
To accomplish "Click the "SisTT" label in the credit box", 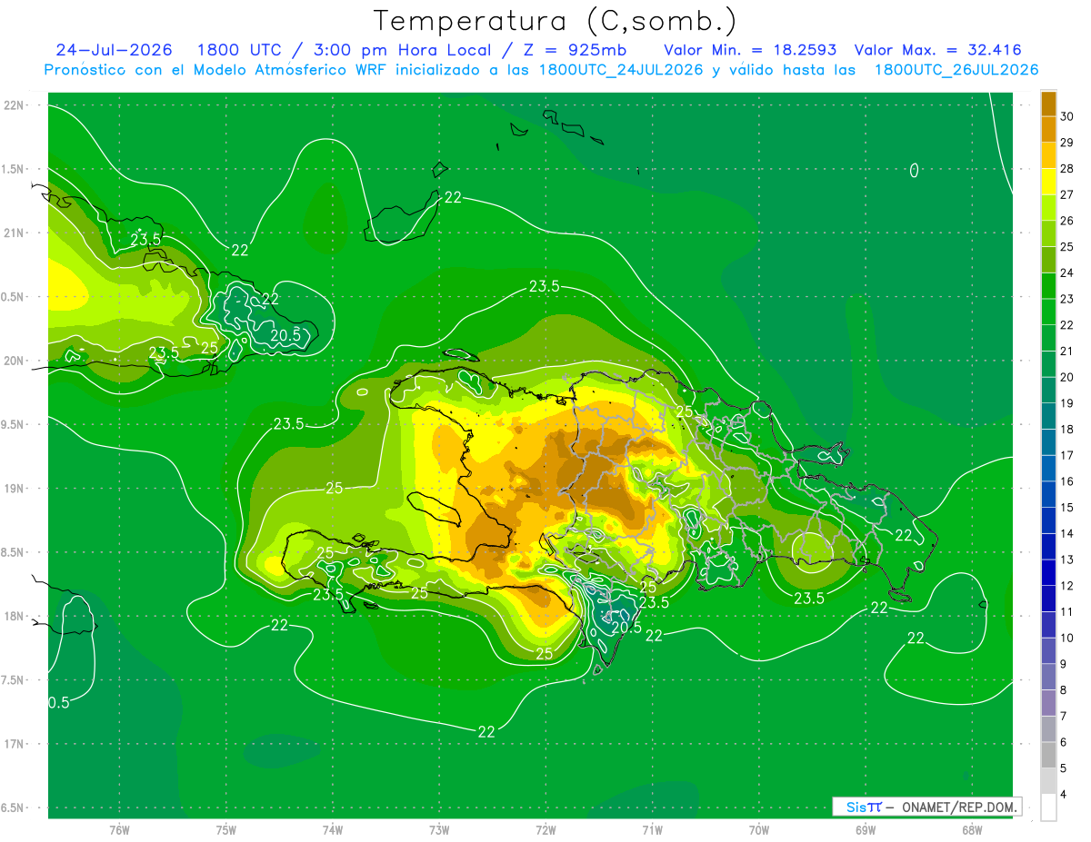I will [x=864, y=807].
